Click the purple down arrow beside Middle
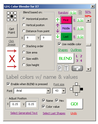Screen dimensions: 98x124 coord(58,31)
